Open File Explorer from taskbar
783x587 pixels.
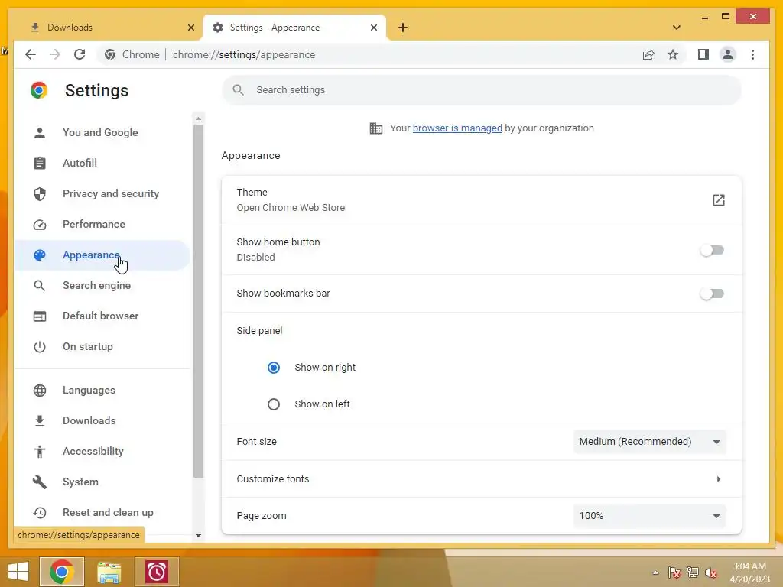(109, 572)
